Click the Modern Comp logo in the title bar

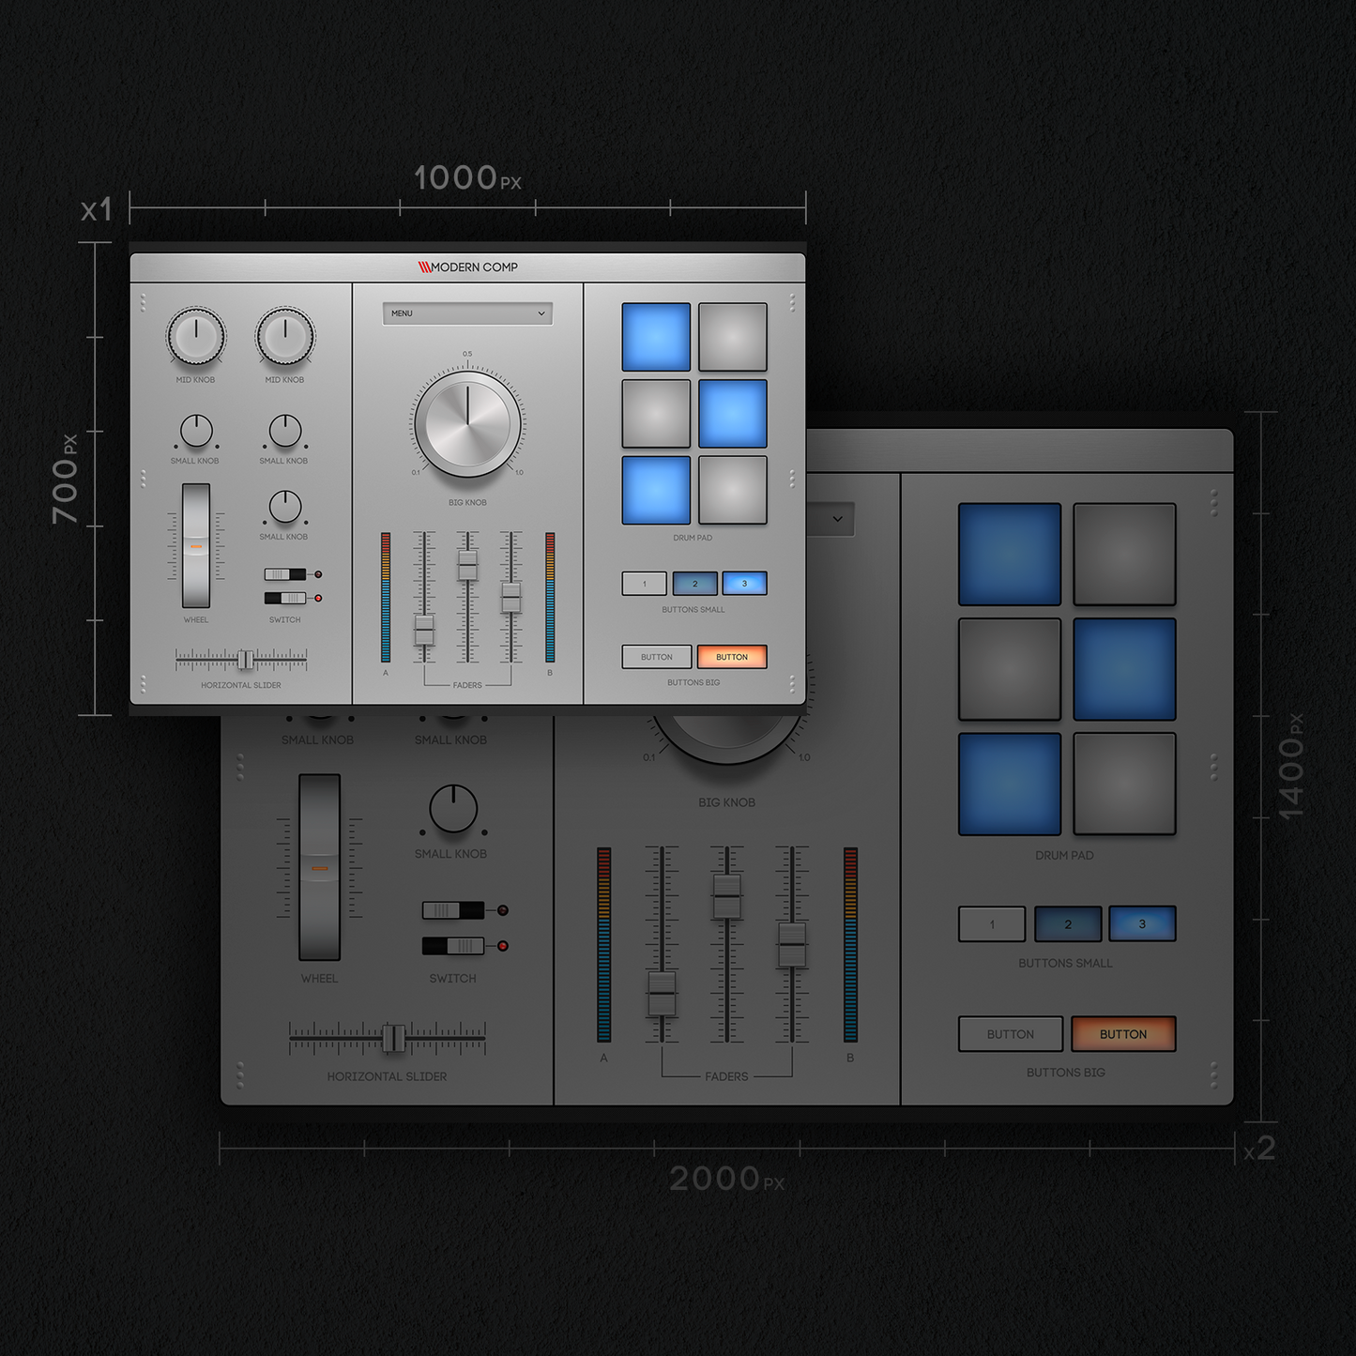(x=467, y=267)
